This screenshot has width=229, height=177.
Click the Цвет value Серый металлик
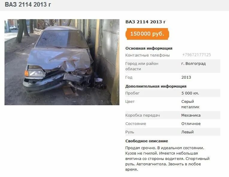coord(190,104)
